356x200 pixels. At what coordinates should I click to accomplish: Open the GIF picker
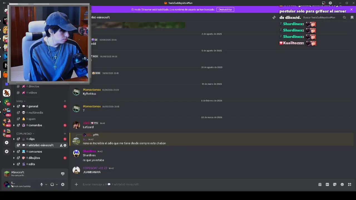click(327, 184)
